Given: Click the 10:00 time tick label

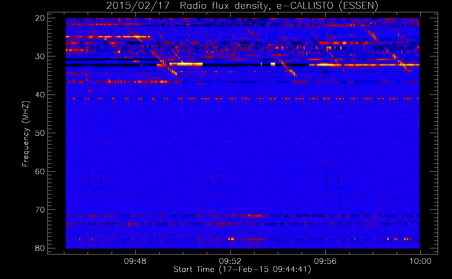Looking at the screenshot, I should (x=420, y=261).
